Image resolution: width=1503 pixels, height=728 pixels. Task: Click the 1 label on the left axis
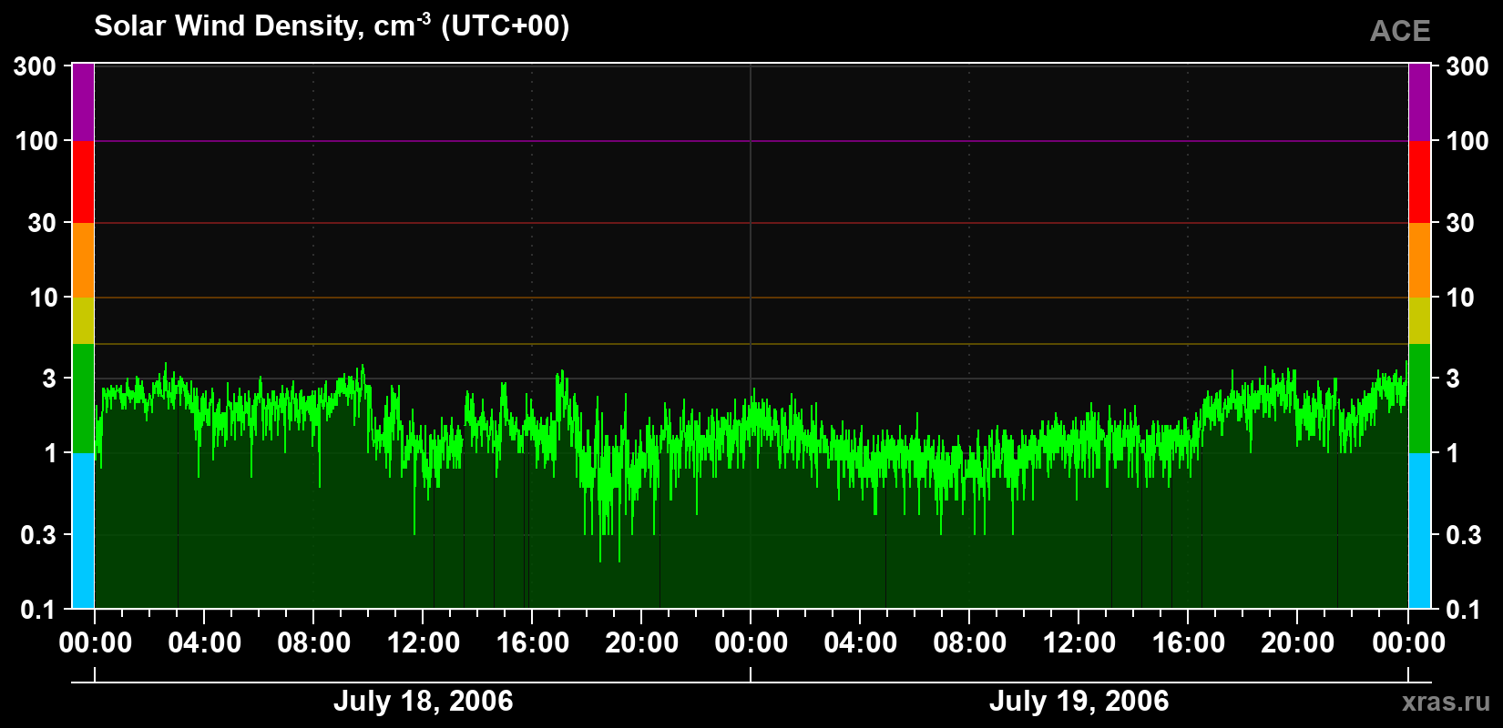pyautogui.click(x=50, y=453)
